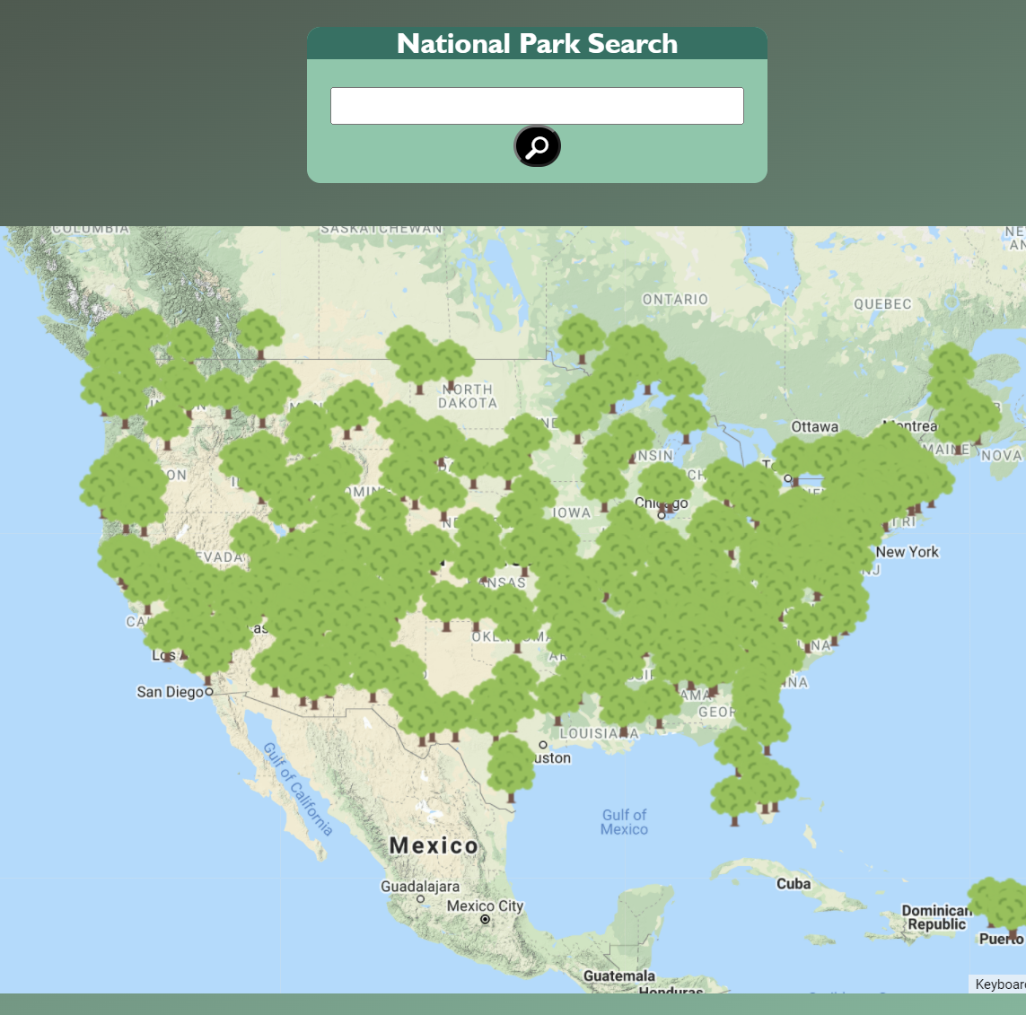The image size is (1026, 1015).
Task: Click the Ottawa city label on the map
Action: click(814, 427)
